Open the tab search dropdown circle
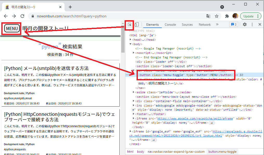264x155 pixels. [222, 7]
